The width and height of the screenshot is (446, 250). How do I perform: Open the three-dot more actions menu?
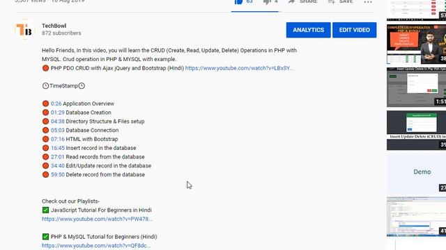(368, 2)
